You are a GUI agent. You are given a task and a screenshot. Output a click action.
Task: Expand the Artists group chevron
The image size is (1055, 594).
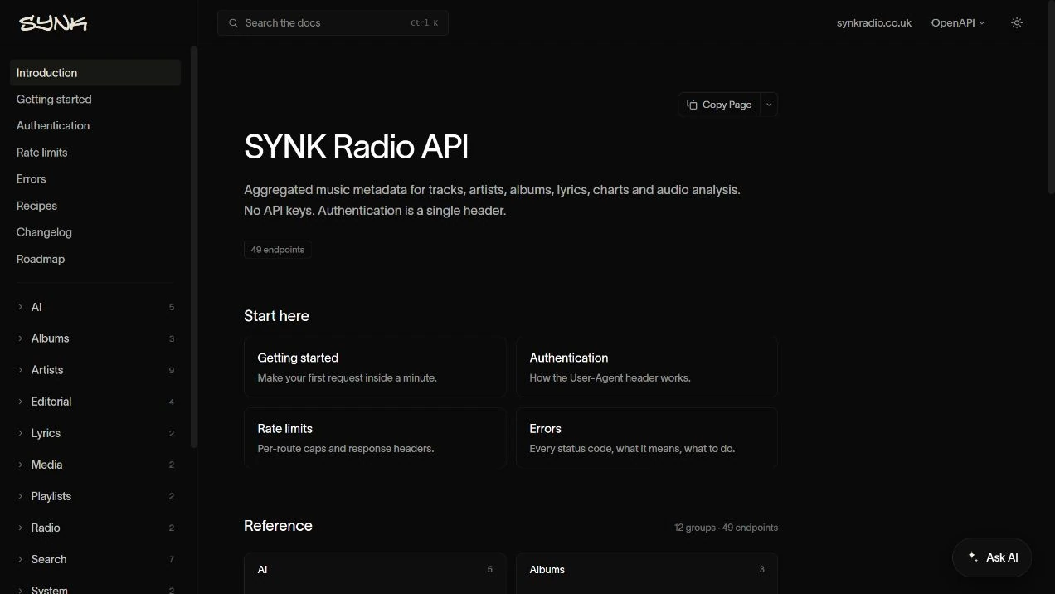[21, 370]
